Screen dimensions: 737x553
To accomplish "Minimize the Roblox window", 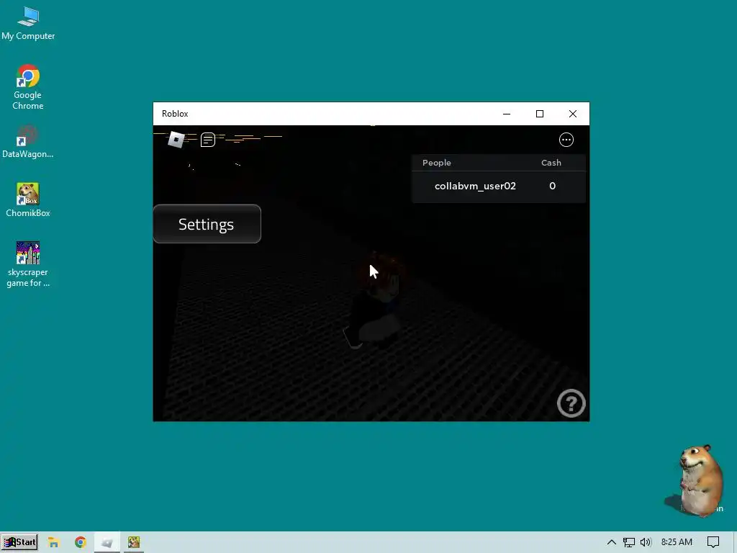I will click(x=507, y=114).
